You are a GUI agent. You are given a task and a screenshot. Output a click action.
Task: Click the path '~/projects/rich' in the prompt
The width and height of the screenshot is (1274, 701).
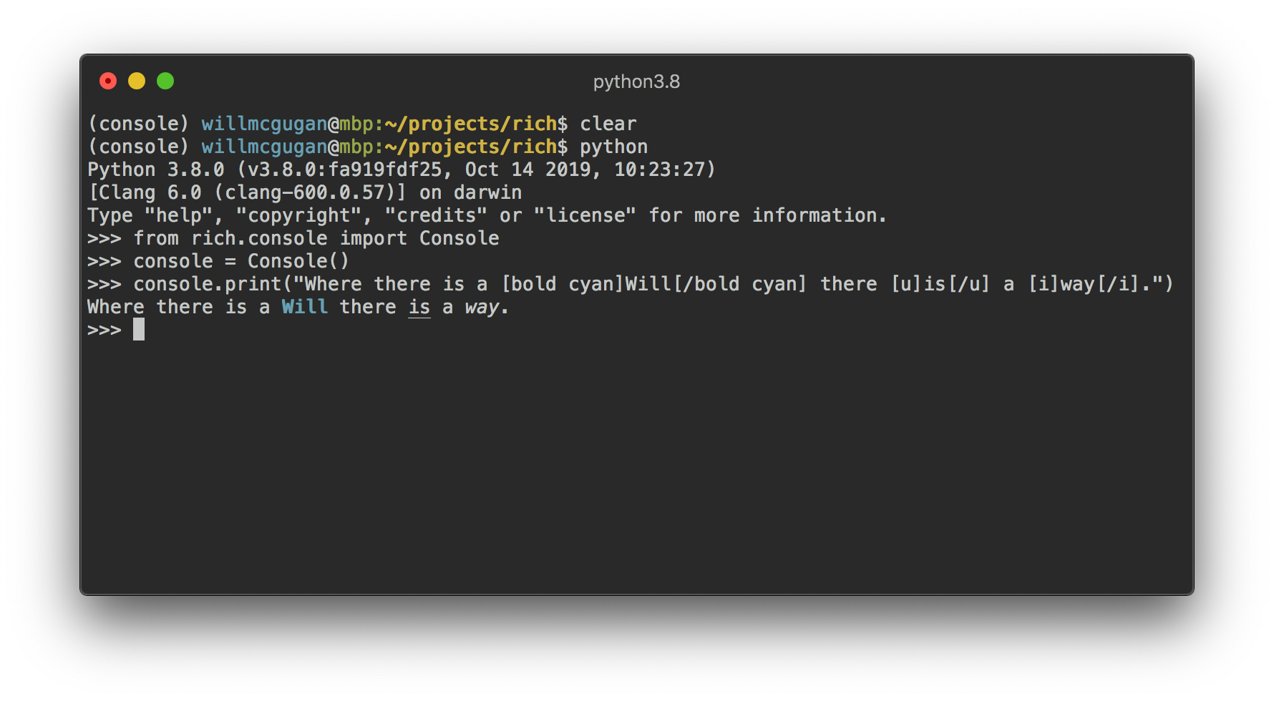pos(470,123)
